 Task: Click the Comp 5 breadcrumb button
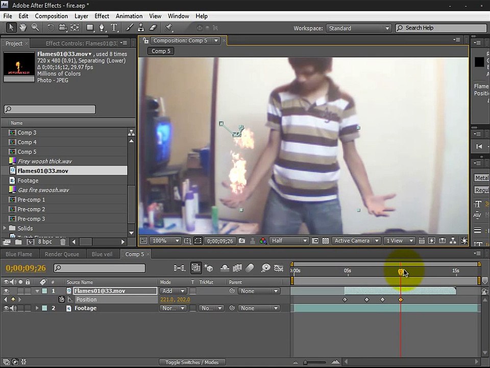(161, 51)
